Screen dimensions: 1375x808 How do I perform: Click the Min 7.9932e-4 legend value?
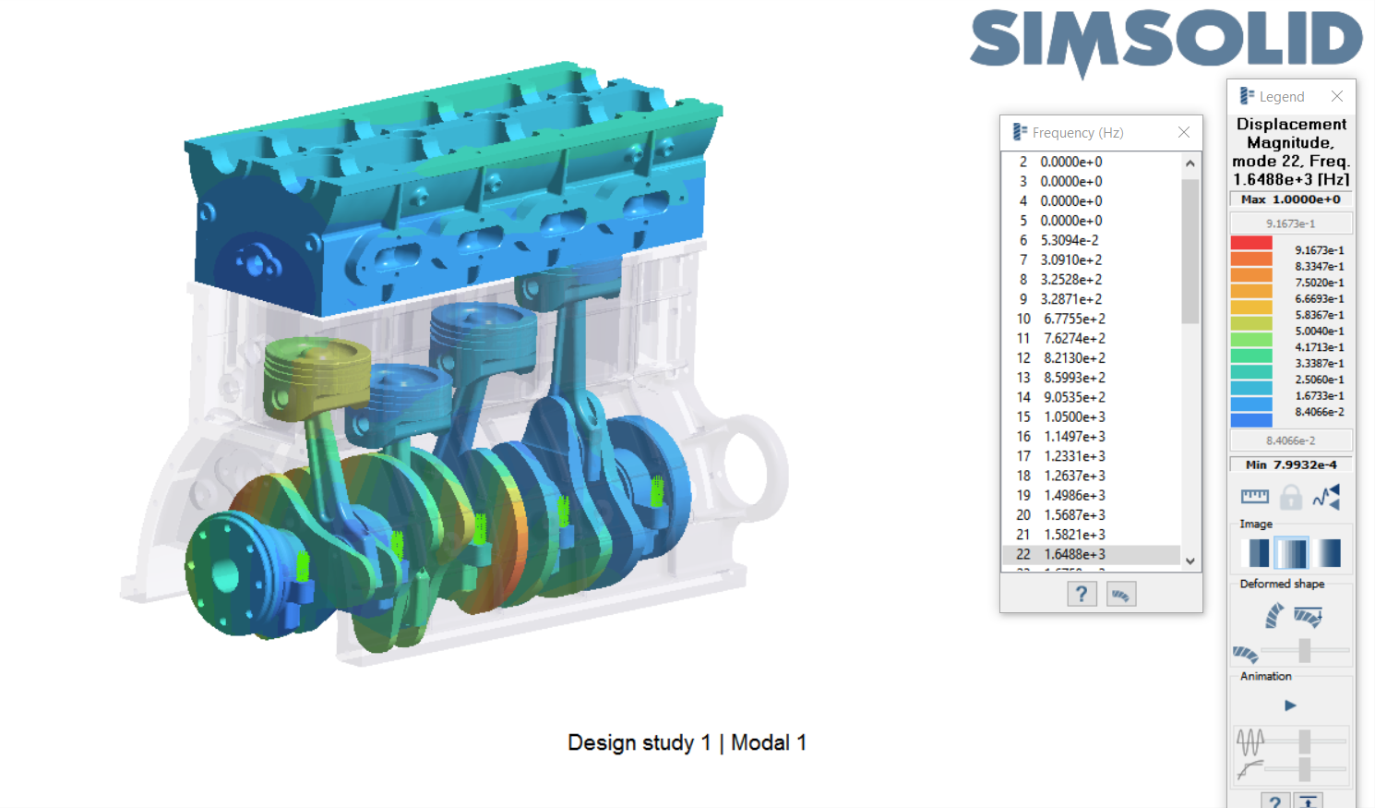(x=1291, y=464)
